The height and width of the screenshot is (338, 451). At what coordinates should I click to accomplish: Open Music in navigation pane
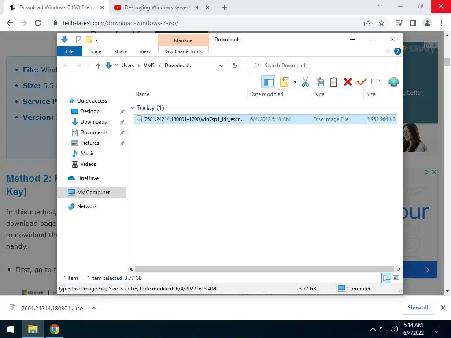click(x=88, y=154)
